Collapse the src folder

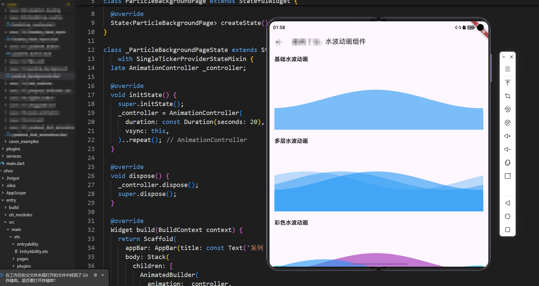tap(5, 222)
